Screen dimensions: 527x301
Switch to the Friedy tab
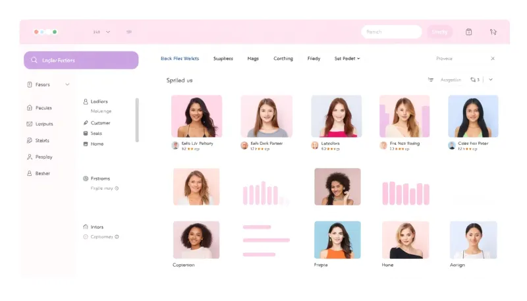pyautogui.click(x=314, y=59)
